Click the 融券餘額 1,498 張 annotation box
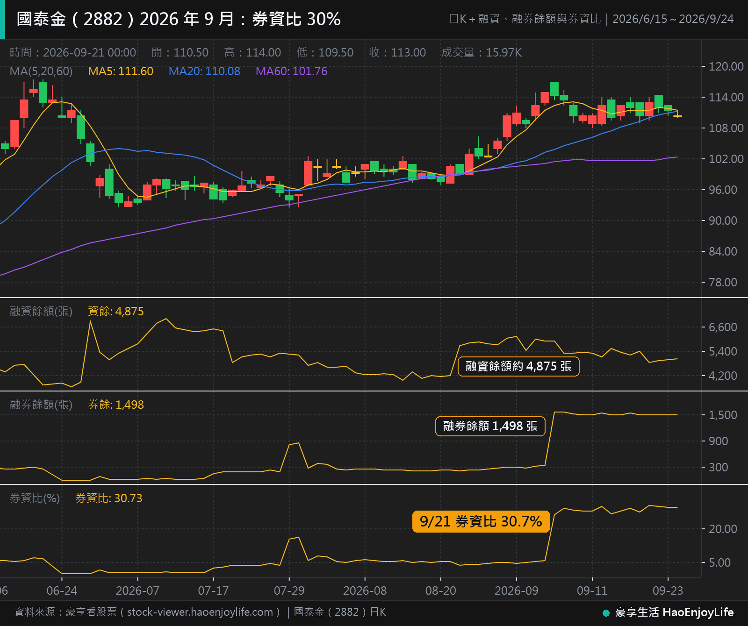 pyautogui.click(x=490, y=426)
